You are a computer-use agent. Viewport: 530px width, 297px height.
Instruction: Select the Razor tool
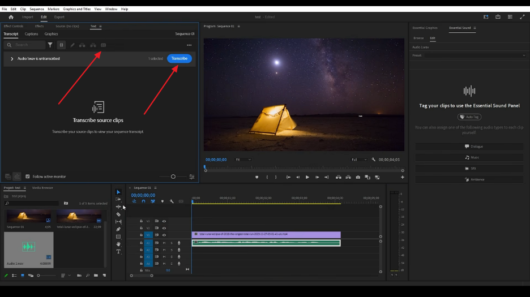tap(118, 214)
